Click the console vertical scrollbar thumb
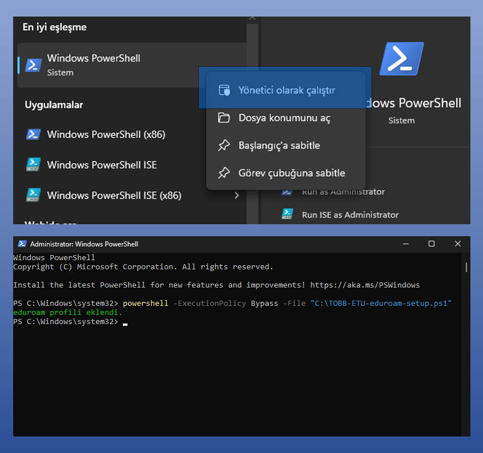This screenshot has width=483, height=453. pyautogui.click(x=466, y=267)
